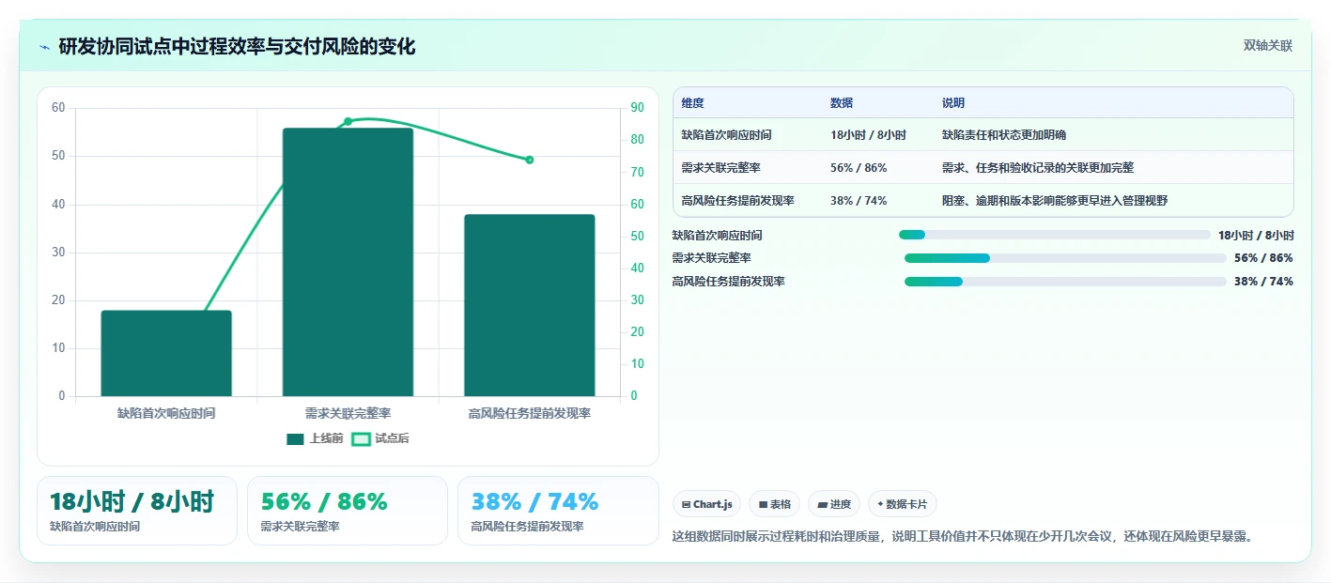
Task: Click the lightning icon beside the title
Action: coord(44,47)
